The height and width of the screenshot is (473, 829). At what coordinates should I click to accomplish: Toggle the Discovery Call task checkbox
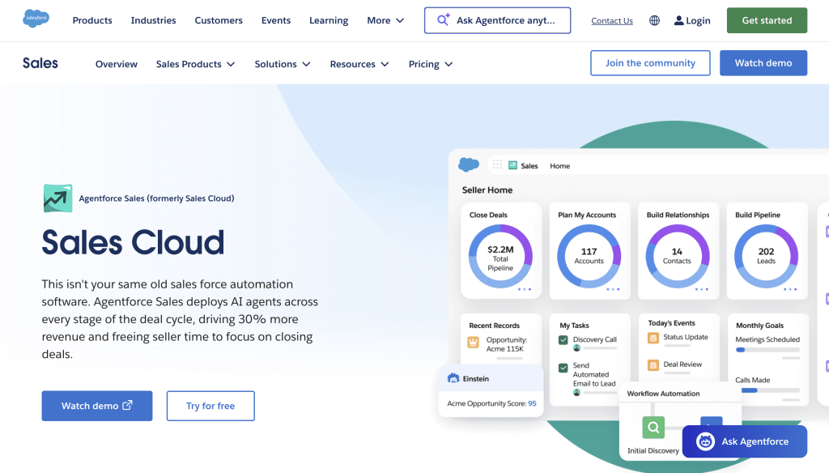coord(563,340)
